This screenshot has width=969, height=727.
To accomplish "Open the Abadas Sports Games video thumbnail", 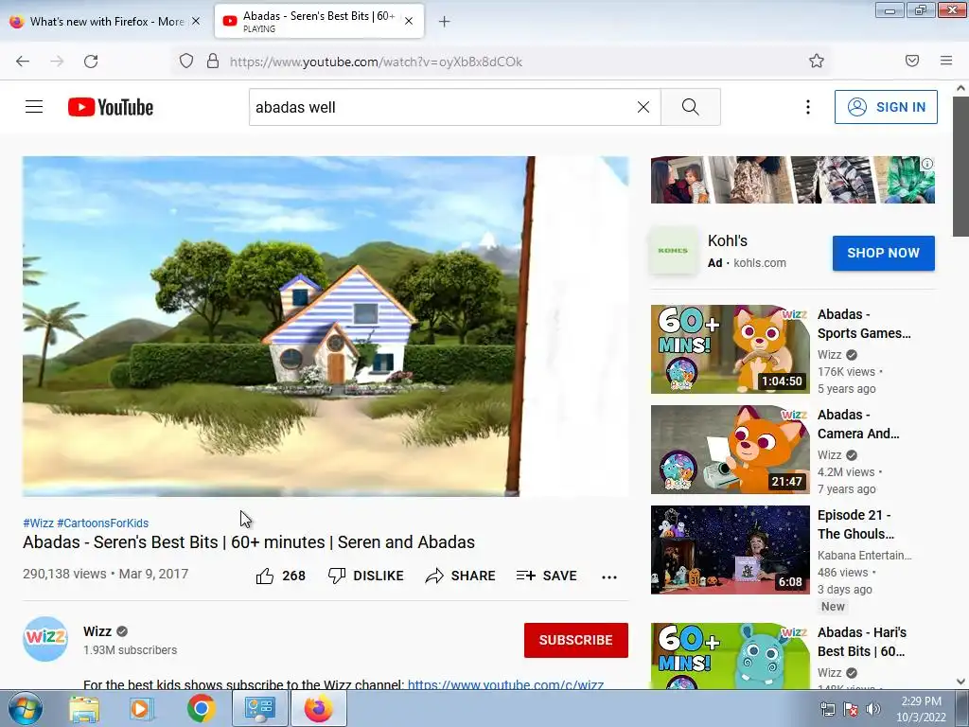I will (x=730, y=348).
